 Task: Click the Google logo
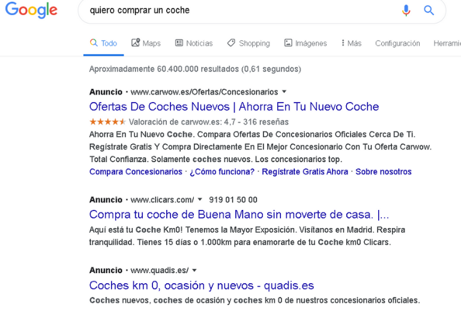point(31,10)
